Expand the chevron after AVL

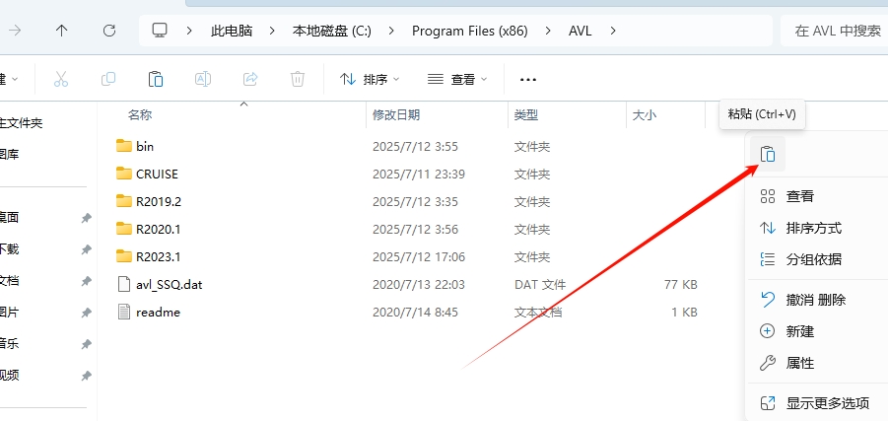[x=613, y=31]
